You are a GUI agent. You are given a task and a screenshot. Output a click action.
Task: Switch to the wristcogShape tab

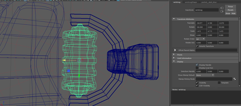(x=191, y=2)
